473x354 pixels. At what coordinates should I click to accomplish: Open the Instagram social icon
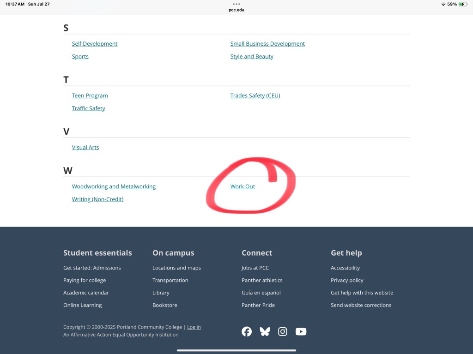(x=283, y=331)
